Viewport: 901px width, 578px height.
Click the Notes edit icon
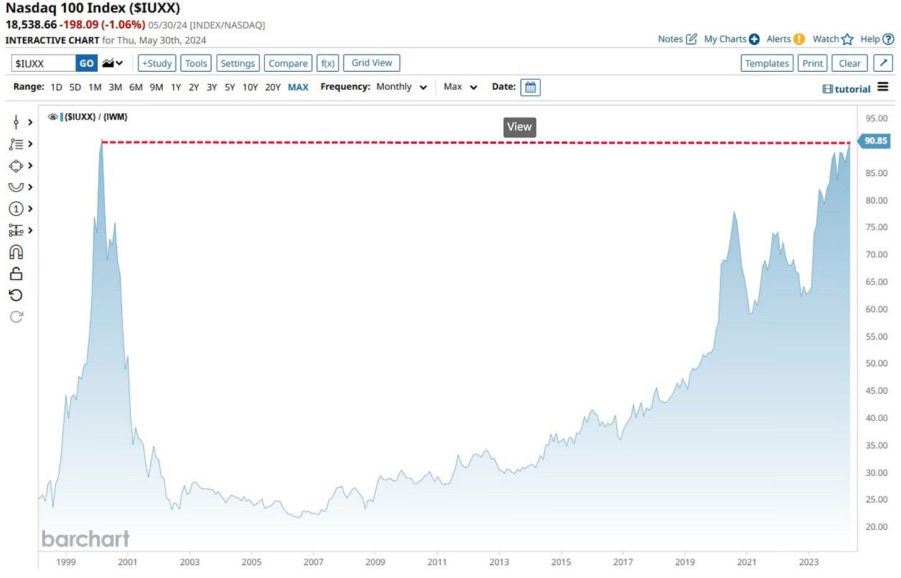pyautogui.click(x=691, y=39)
